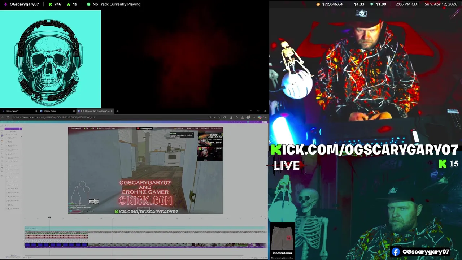The width and height of the screenshot is (462, 260).
Task: Click the star count 19
Action: pos(72,4)
